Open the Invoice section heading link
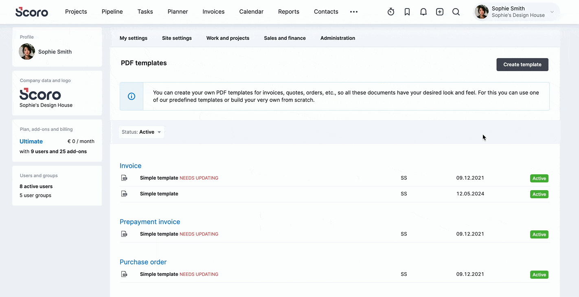Screen dimensions: 579x297 click(x=131, y=166)
